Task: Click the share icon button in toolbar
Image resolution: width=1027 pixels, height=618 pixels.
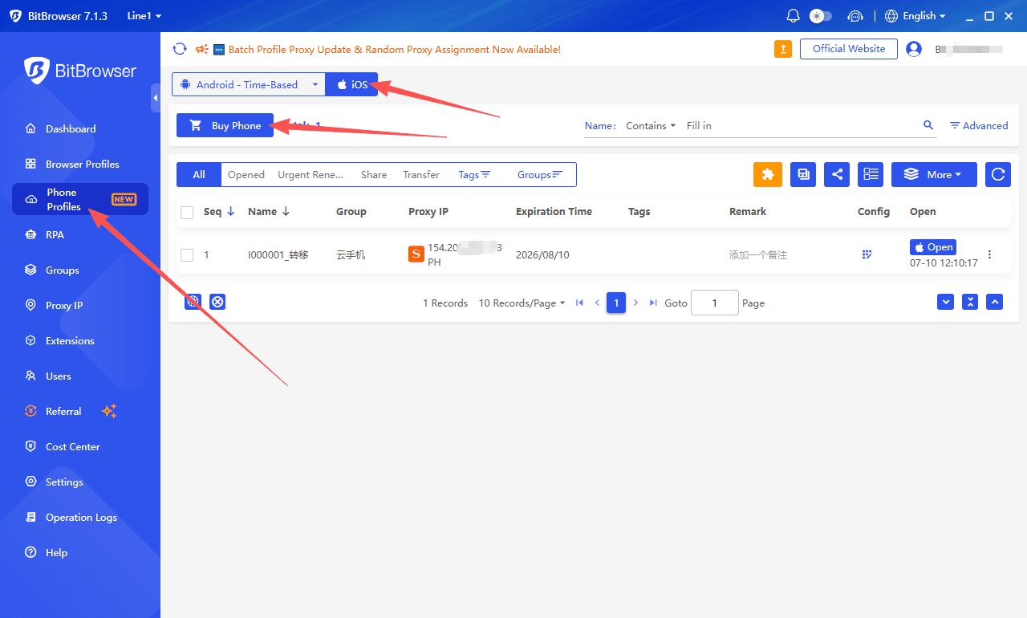Action: tap(837, 174)
